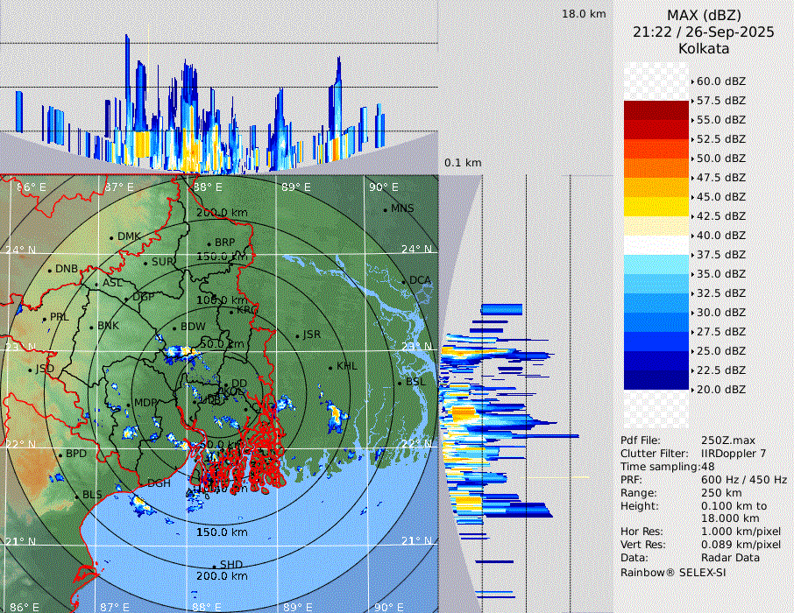Click the darkest red swatch atop the legend

pos(656,110)
